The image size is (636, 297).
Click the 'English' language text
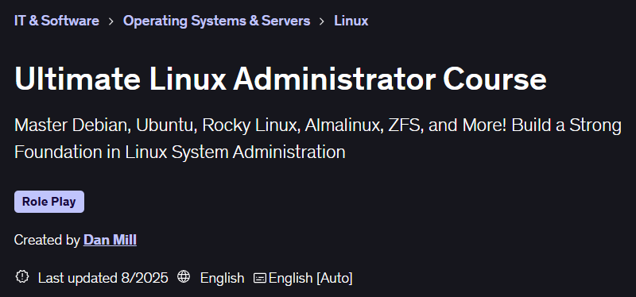tap(223, 279)
